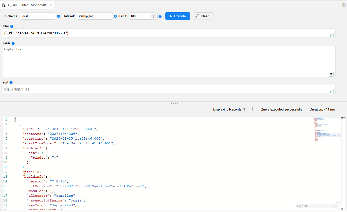Run the query with the Execute button

(x=177, y=16)
